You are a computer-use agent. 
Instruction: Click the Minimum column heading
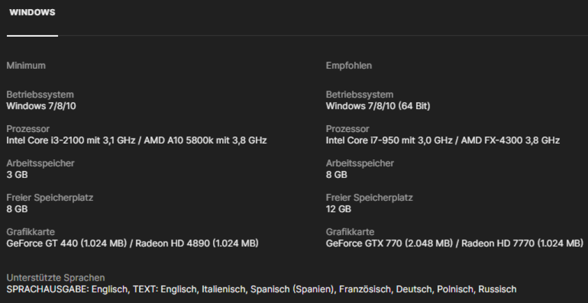pyautogui.click(x=26, y=65)
